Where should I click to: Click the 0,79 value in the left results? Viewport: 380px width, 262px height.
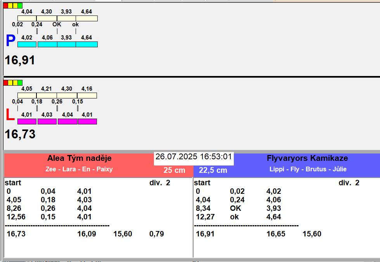coord(156,234)
